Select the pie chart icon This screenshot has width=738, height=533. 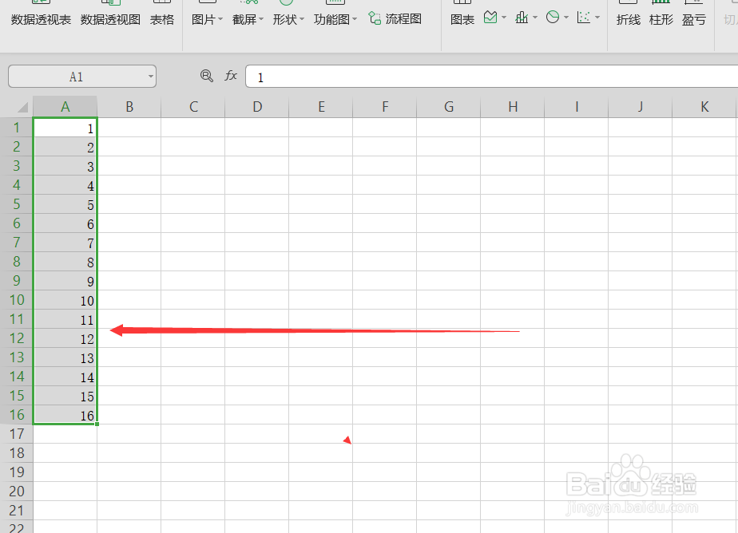(553, 18)
